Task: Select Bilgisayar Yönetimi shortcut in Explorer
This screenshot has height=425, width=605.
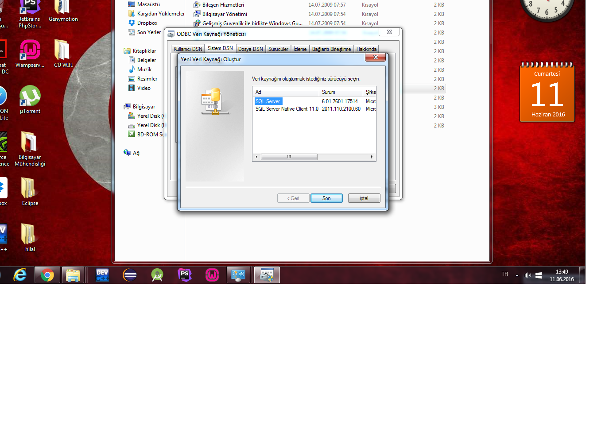Action: pos(221,14)
